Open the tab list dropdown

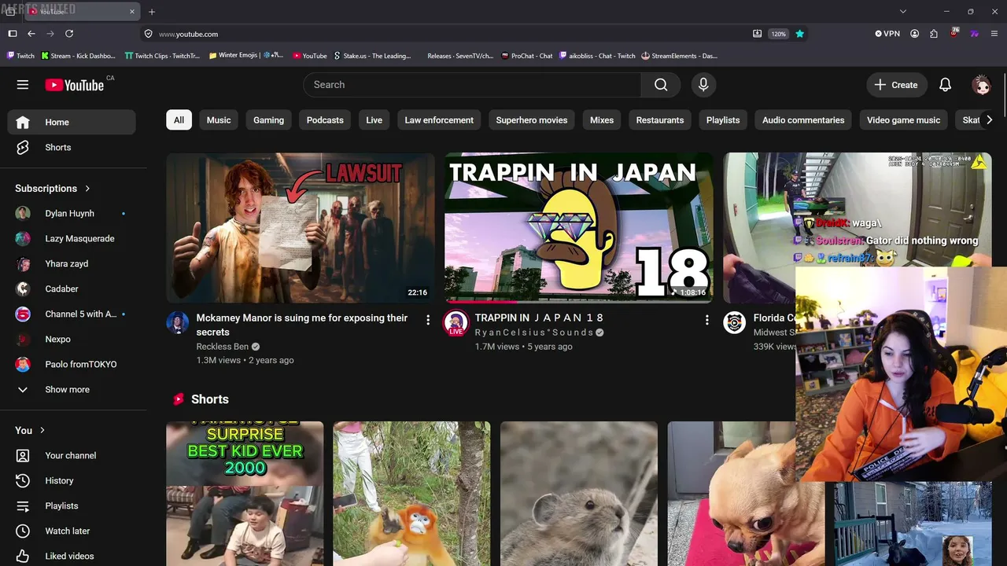[x=903, y=12]
